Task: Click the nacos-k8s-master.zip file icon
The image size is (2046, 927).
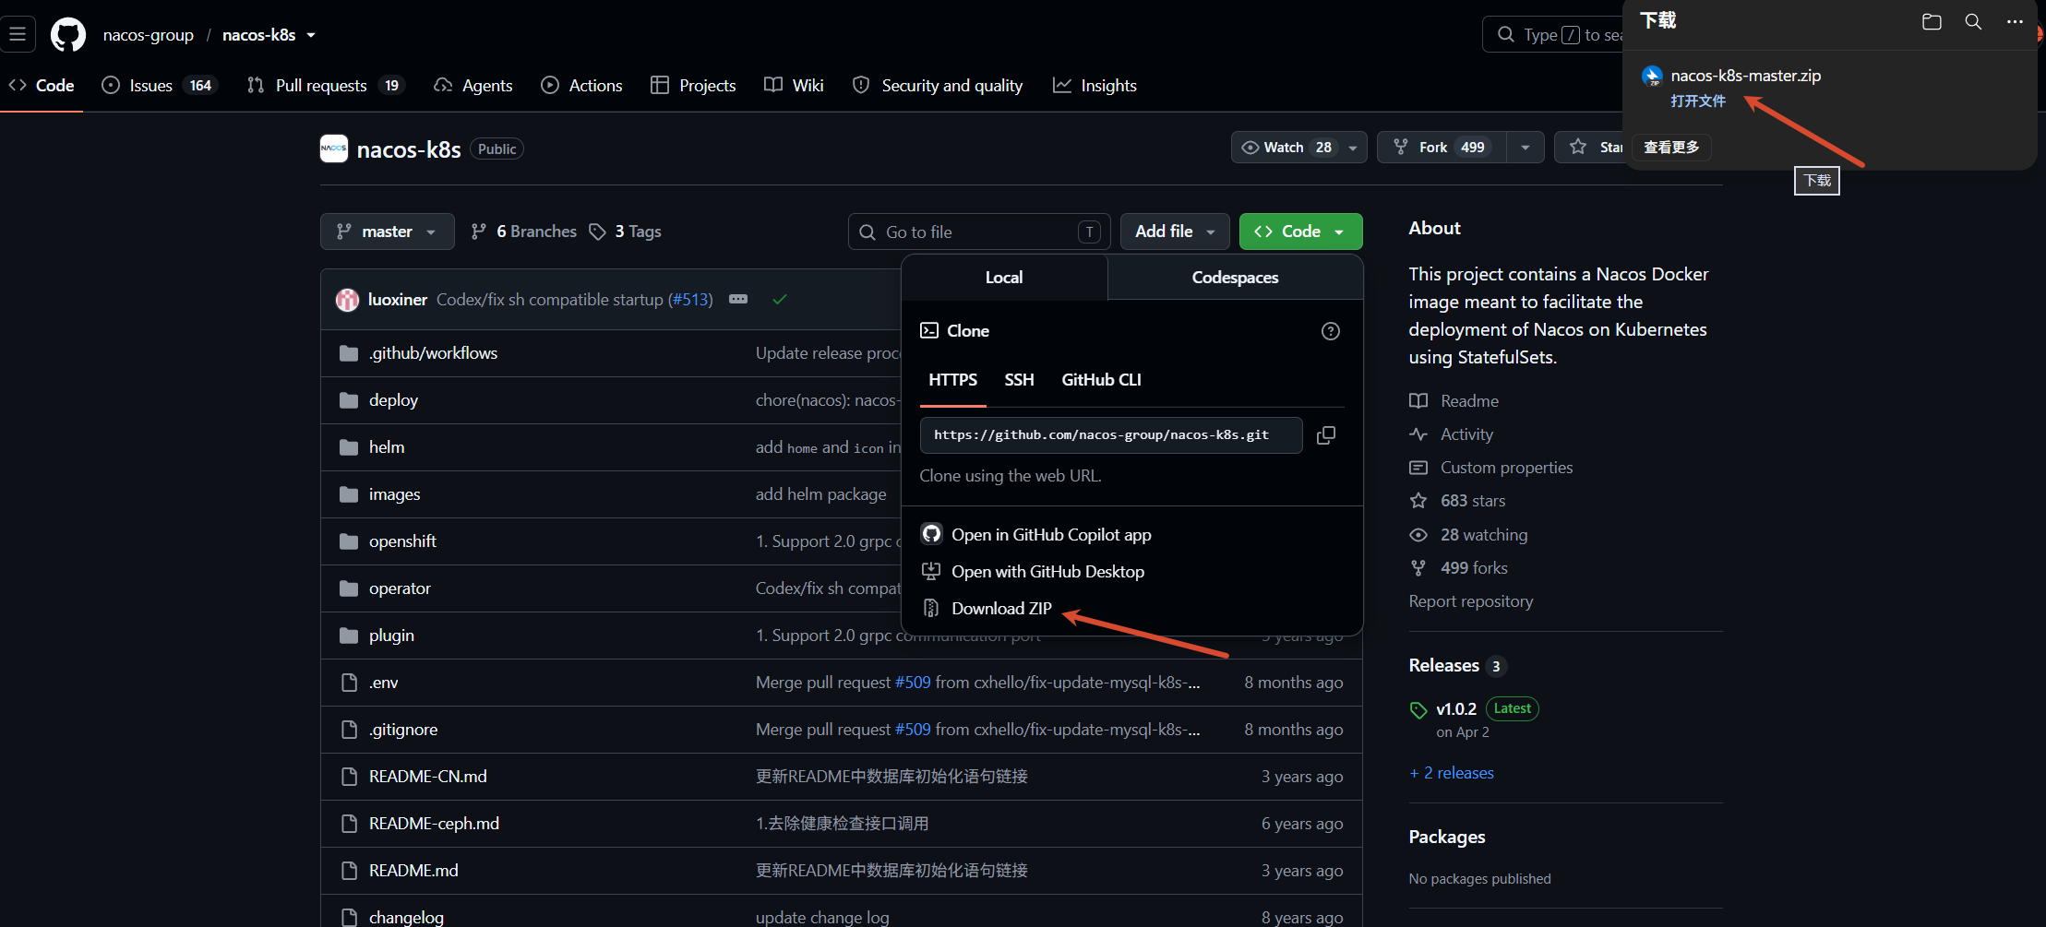Action: click(x=1653, y=77)
